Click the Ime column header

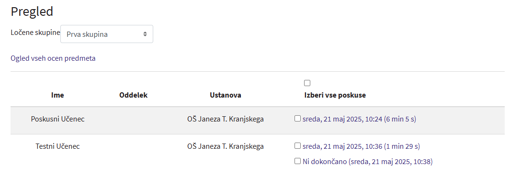point(57,95)
